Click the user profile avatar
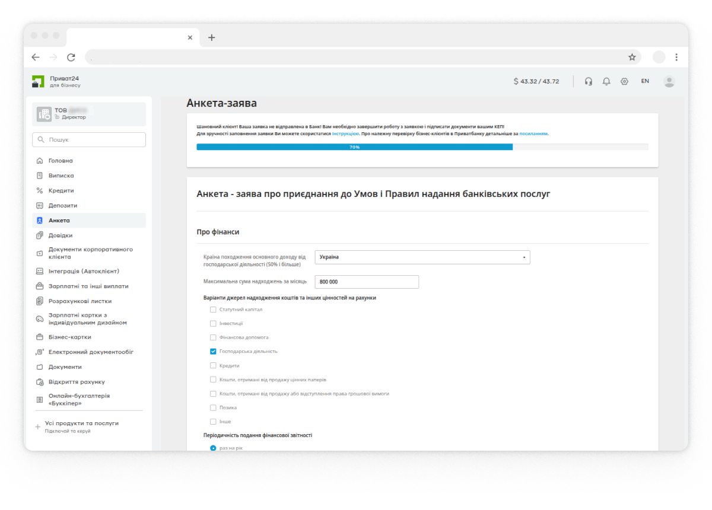 [x=669, y=81]
